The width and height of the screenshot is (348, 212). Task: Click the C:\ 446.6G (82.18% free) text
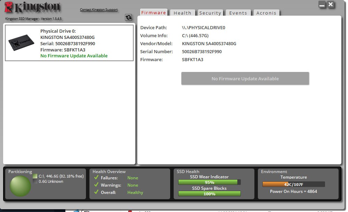click(61, 176)
